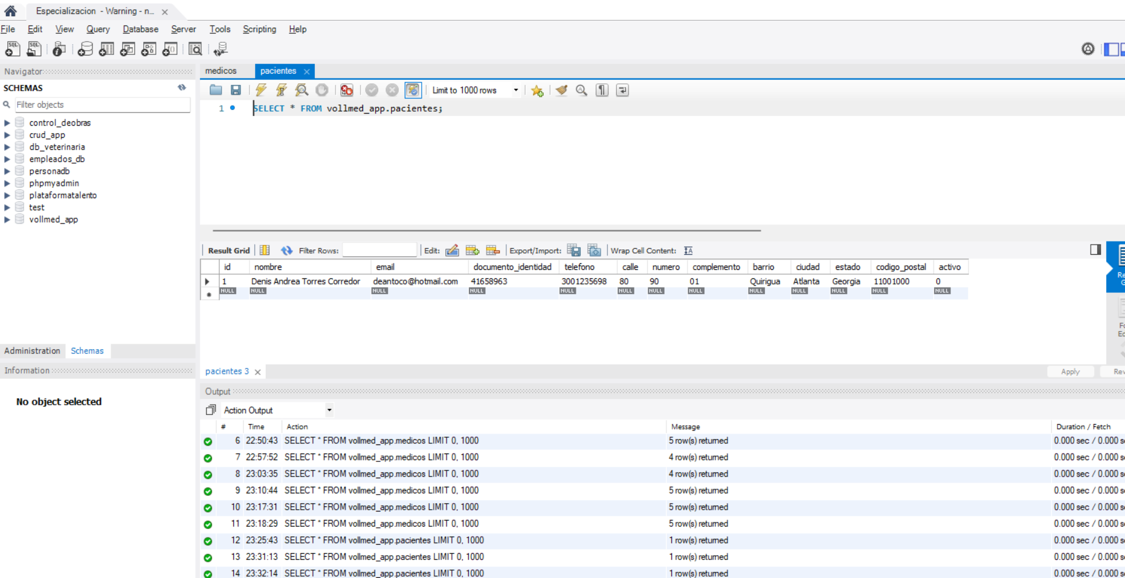
Task: Refresh the result grid data
Action: coord(286,250)
